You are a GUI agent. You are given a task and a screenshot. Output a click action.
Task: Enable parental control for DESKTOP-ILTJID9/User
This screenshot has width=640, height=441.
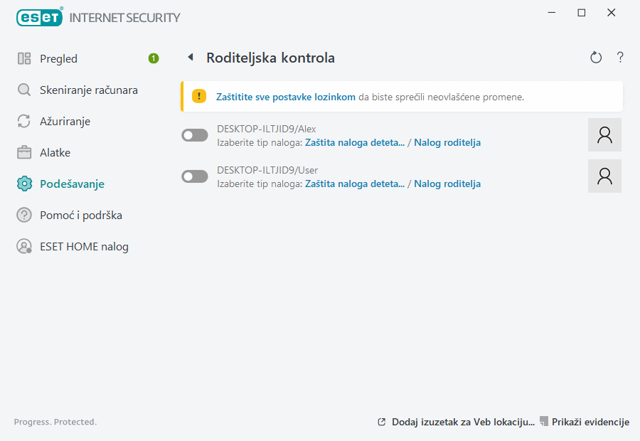point(194,176)
